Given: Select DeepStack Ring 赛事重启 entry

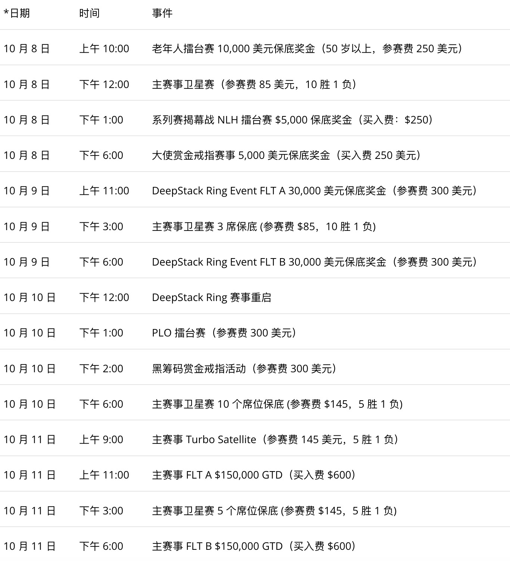Looking at the screenshot, I should [x=211, y=297].
